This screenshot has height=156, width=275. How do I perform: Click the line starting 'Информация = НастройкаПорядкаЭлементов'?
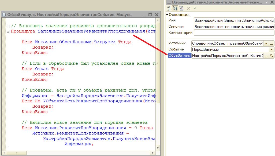[88, 96]
